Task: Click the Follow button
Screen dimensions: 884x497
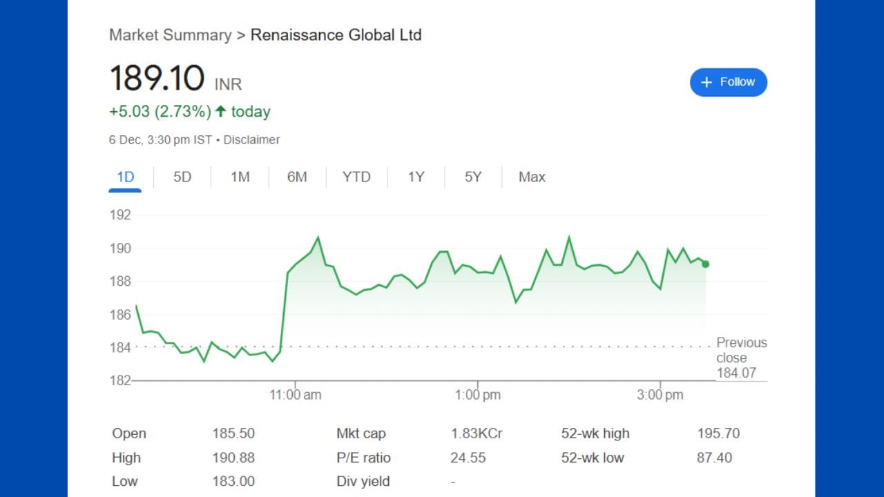Action: coord(728,82)
